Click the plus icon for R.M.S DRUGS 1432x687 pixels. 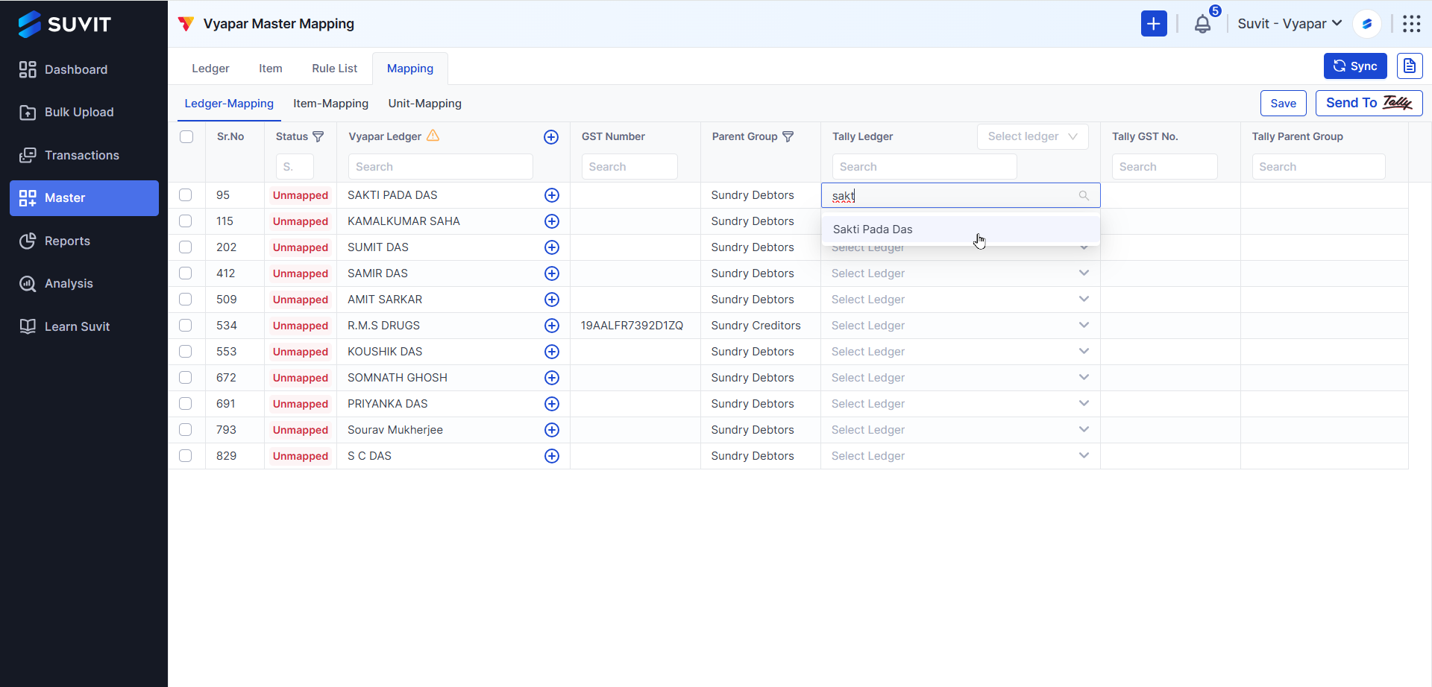point(552,326)
